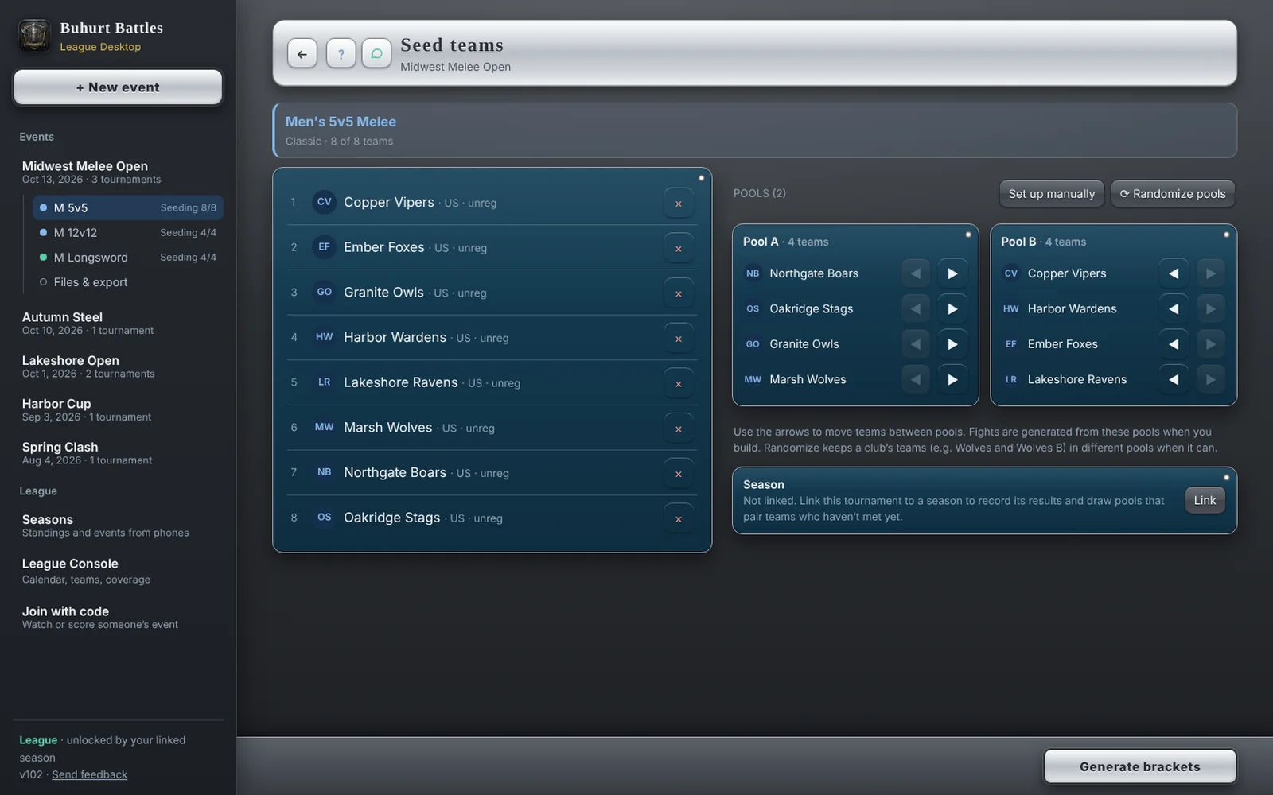This screenshot has width=1273, height=795.
Task: Select the M Longsword tournament
Action: tap(127, 258)
